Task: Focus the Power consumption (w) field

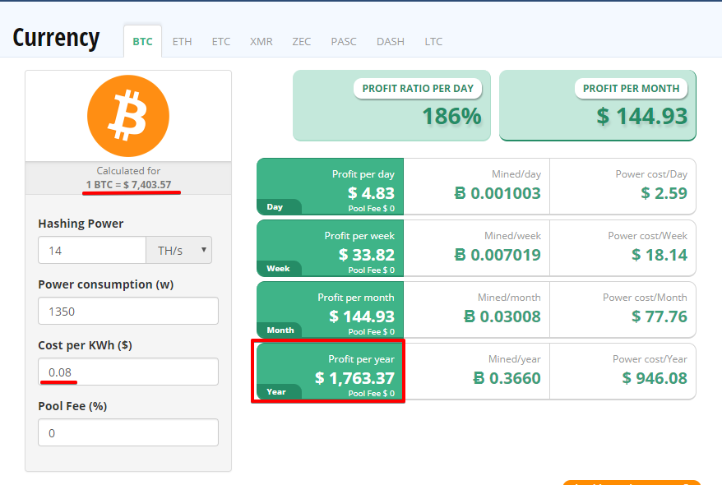Action: (x=128, y=311)
